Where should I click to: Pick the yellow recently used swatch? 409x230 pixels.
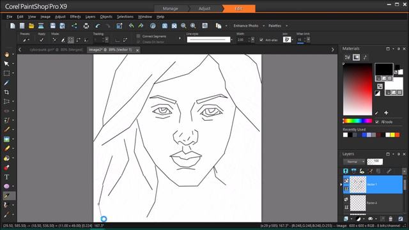(x=392, y=135)
